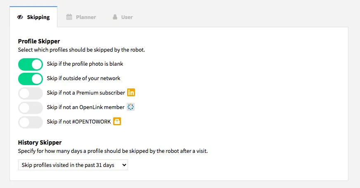Screen dimensions: 360x188
Task: Click the Profile Skipper heading
Action: 39,41
